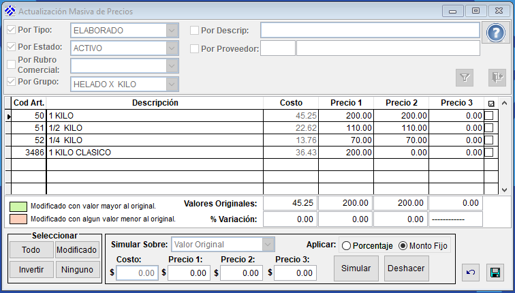Click the Deshacer button
Screen dimensions: 515x293
[407, 268]
